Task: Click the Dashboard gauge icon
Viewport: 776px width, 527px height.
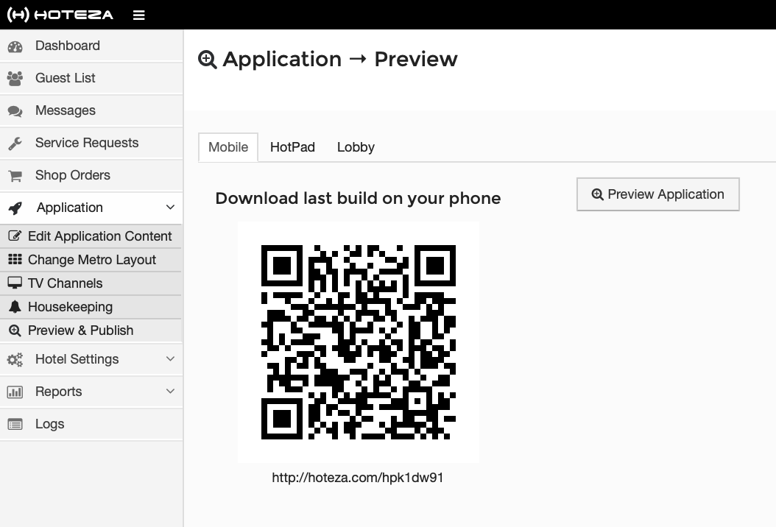Action: 15,46
